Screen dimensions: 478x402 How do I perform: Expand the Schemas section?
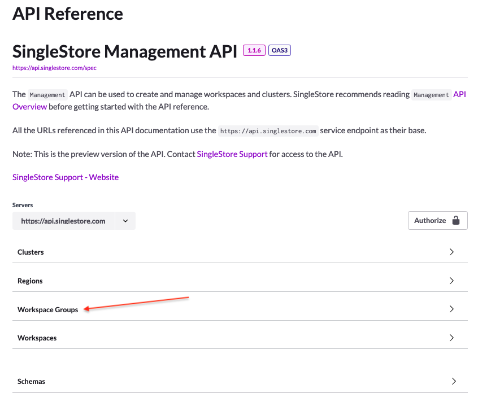240,381
